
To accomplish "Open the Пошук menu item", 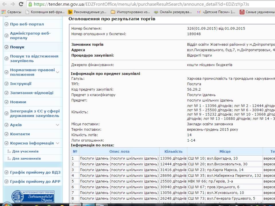I will tap(17, 47).
